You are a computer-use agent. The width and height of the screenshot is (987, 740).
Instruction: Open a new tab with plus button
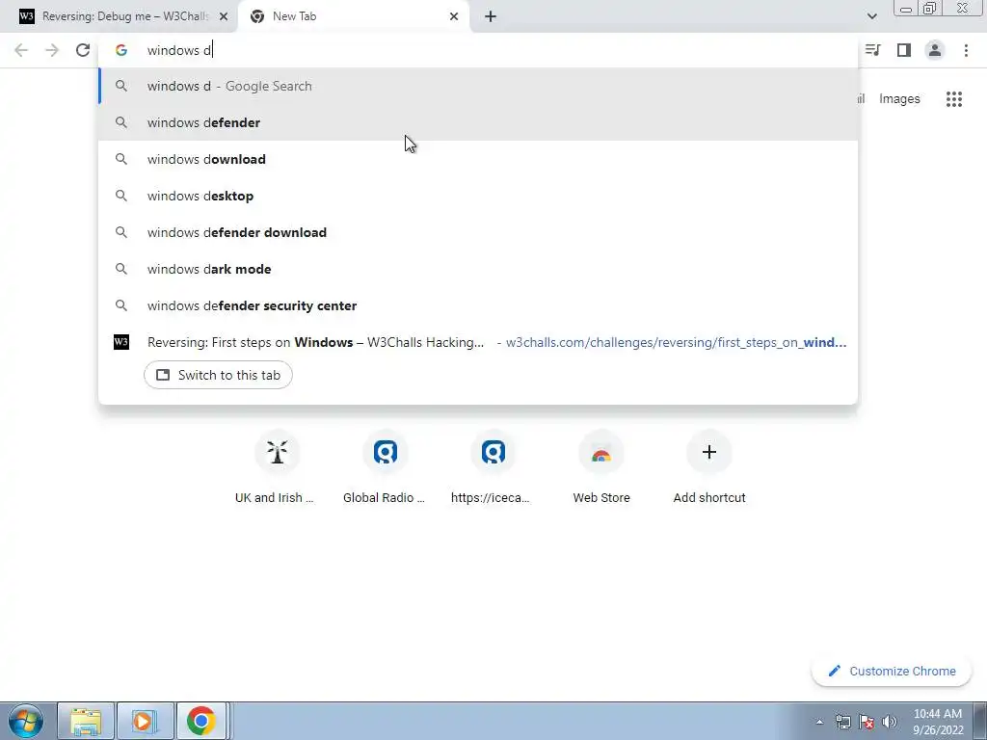click(491, 16)
